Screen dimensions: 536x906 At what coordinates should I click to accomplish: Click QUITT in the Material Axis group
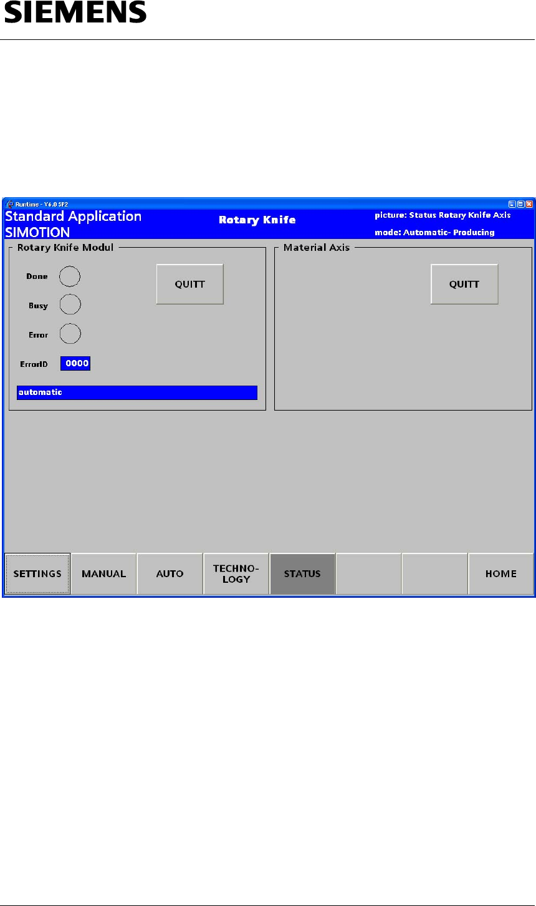[x=464, y=284]
